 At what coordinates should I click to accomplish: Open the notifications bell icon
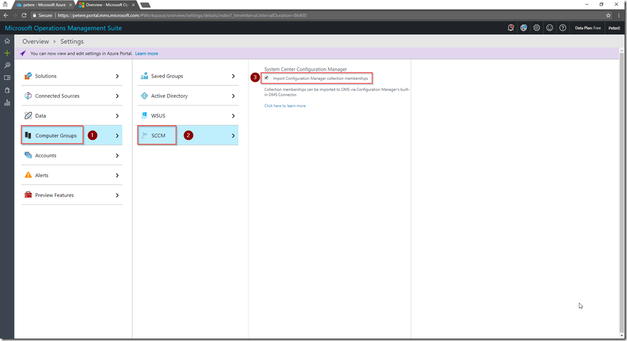[x=511, y=28]
